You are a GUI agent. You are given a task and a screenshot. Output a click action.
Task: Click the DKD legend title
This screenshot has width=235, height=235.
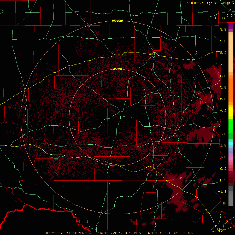(x=229, y=16)
